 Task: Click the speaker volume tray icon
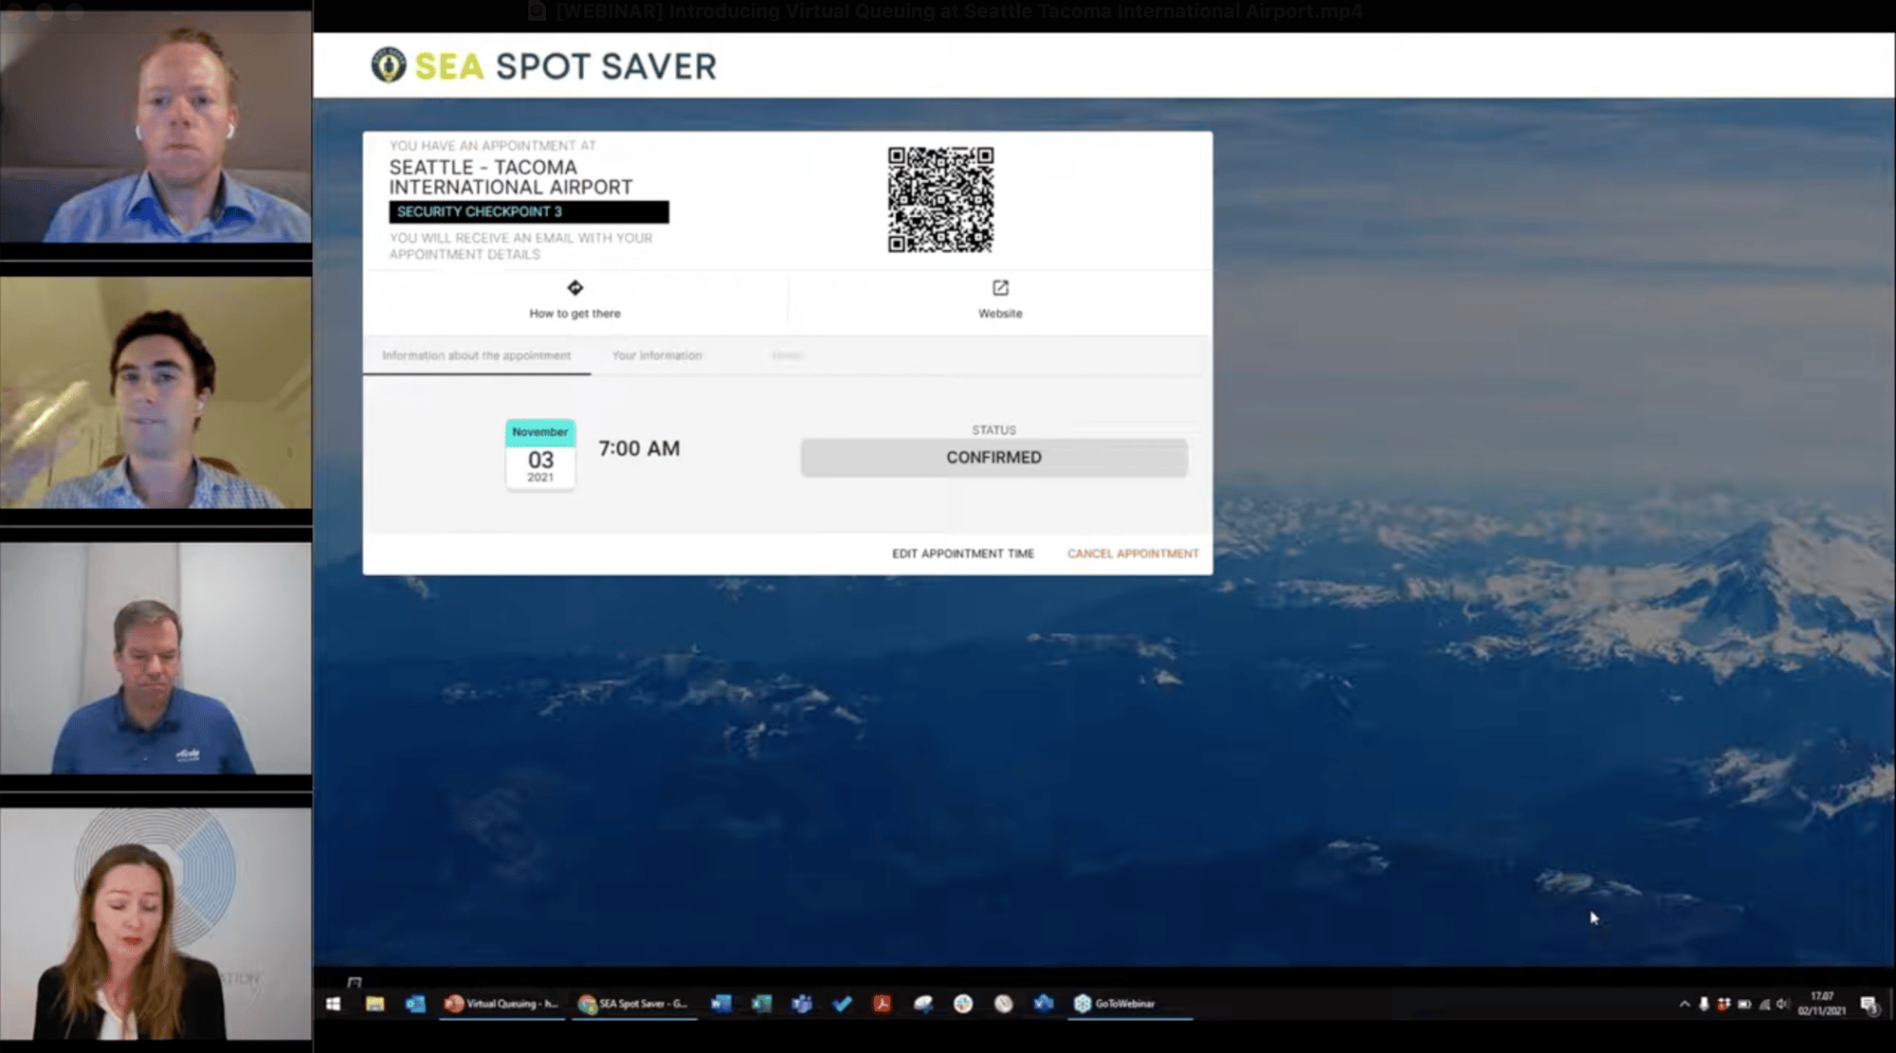pos(1783,1004)
